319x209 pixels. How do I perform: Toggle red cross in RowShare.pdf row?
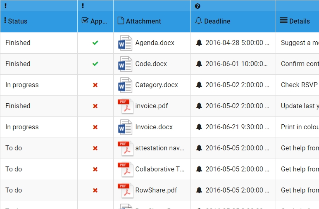tap(95, 190)
